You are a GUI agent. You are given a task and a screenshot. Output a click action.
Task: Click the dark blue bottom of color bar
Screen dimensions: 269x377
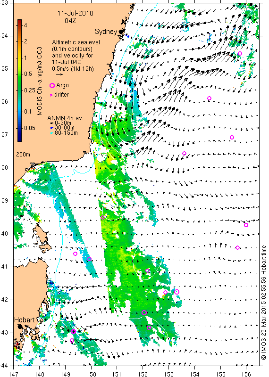[x=19, y=139]
